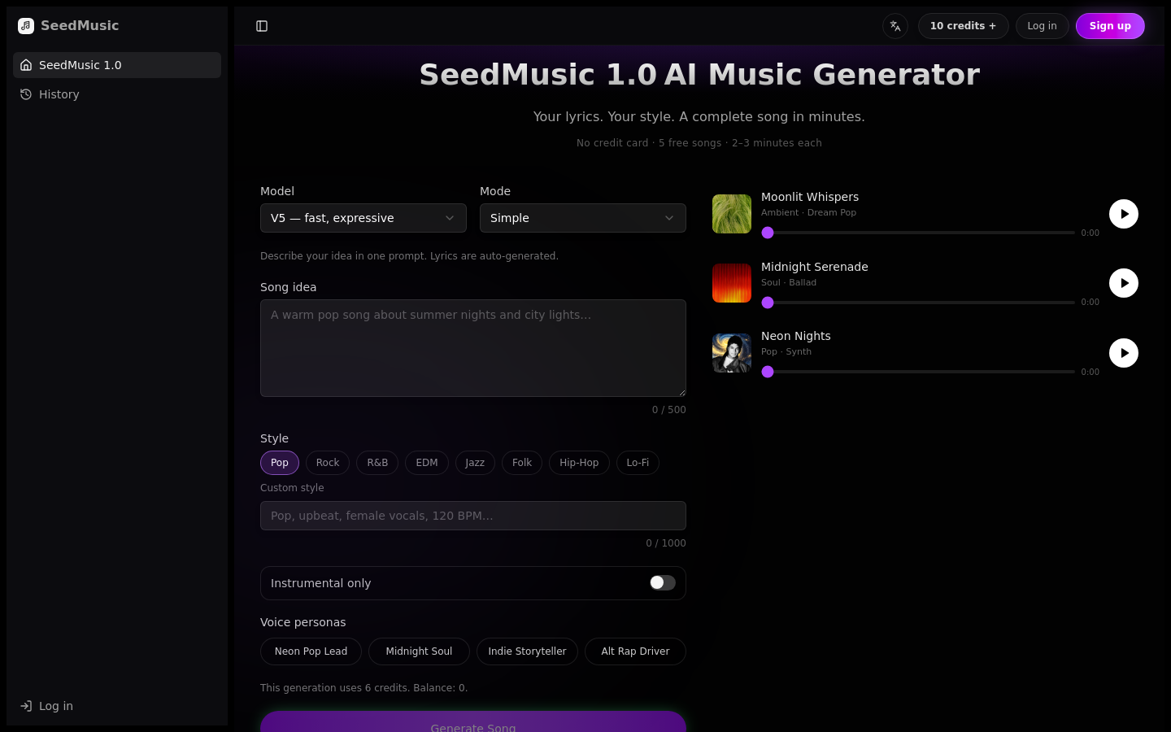
Task: Click the top bar Log in button
Action: tap(1042, 26)
